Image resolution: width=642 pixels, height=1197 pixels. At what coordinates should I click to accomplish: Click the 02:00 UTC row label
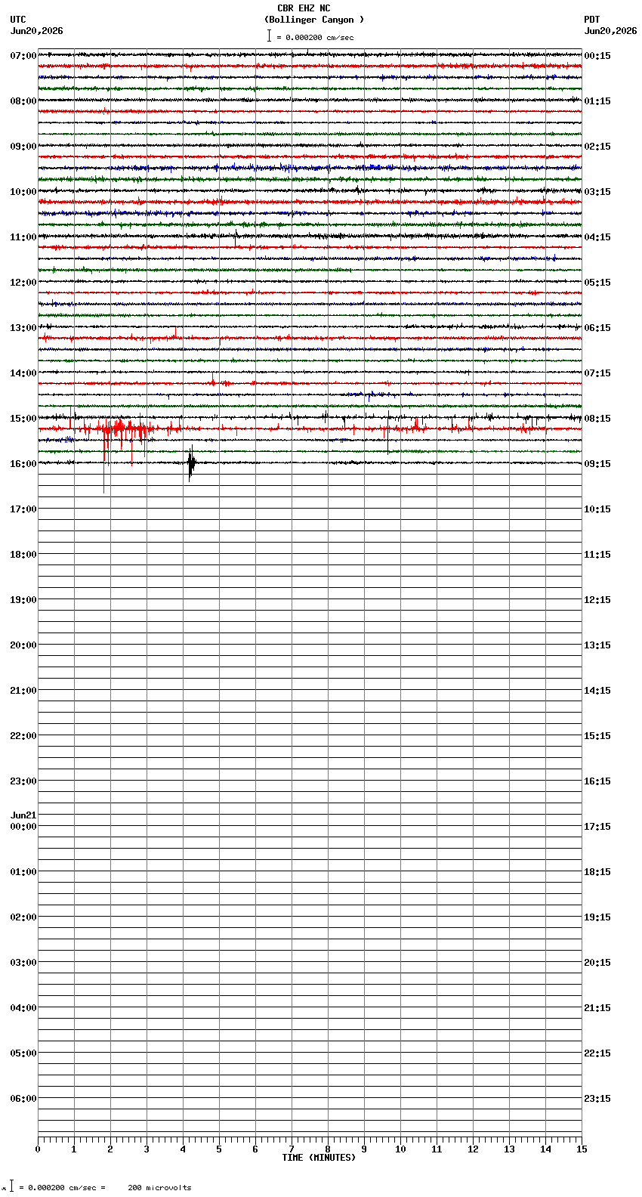pyautogui.click(x=23, y=917)
